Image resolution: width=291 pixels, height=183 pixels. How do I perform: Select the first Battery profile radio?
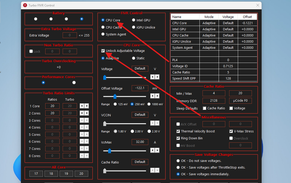(36, 19)
